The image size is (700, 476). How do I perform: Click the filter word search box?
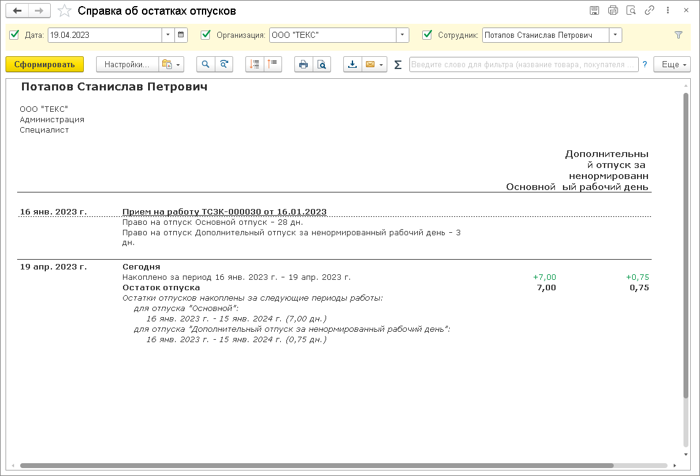click(x=524, y=64)
